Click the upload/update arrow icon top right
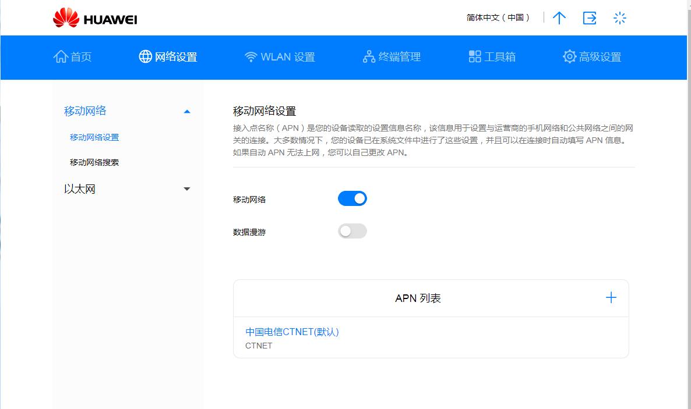 (x=559, y=18)
